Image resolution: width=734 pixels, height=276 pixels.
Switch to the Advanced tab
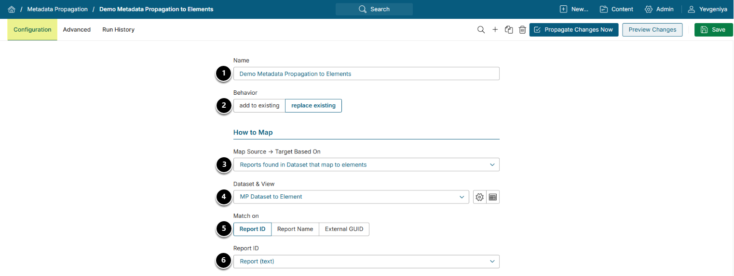tap(77, 30)
